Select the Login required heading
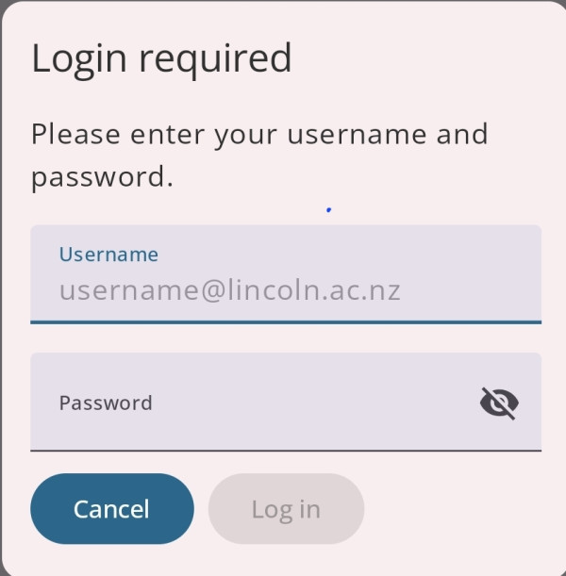The height and width of the screenshot is (576, 566). pos(161,58)
